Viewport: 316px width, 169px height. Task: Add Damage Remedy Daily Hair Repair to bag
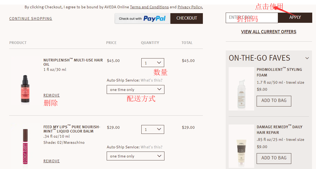(274, 158)
